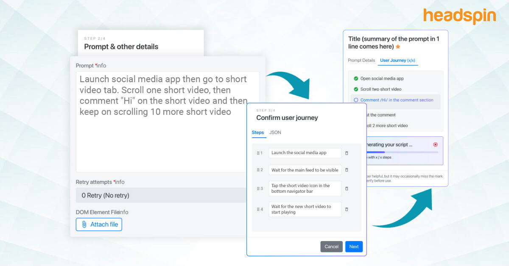This screenshot has width=509, height=266.
Task: Open the User Journey (x/x) tab
Action: click(x=397, y=61)
